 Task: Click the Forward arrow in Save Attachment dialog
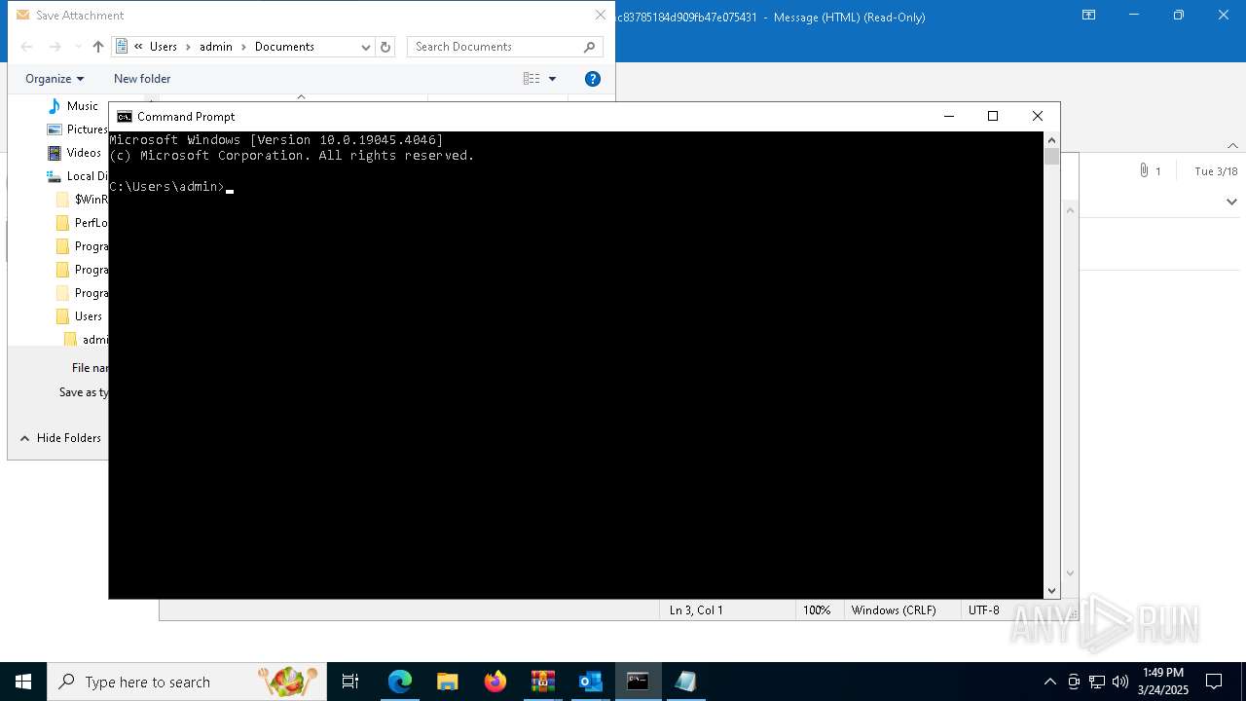coord(55,47)
